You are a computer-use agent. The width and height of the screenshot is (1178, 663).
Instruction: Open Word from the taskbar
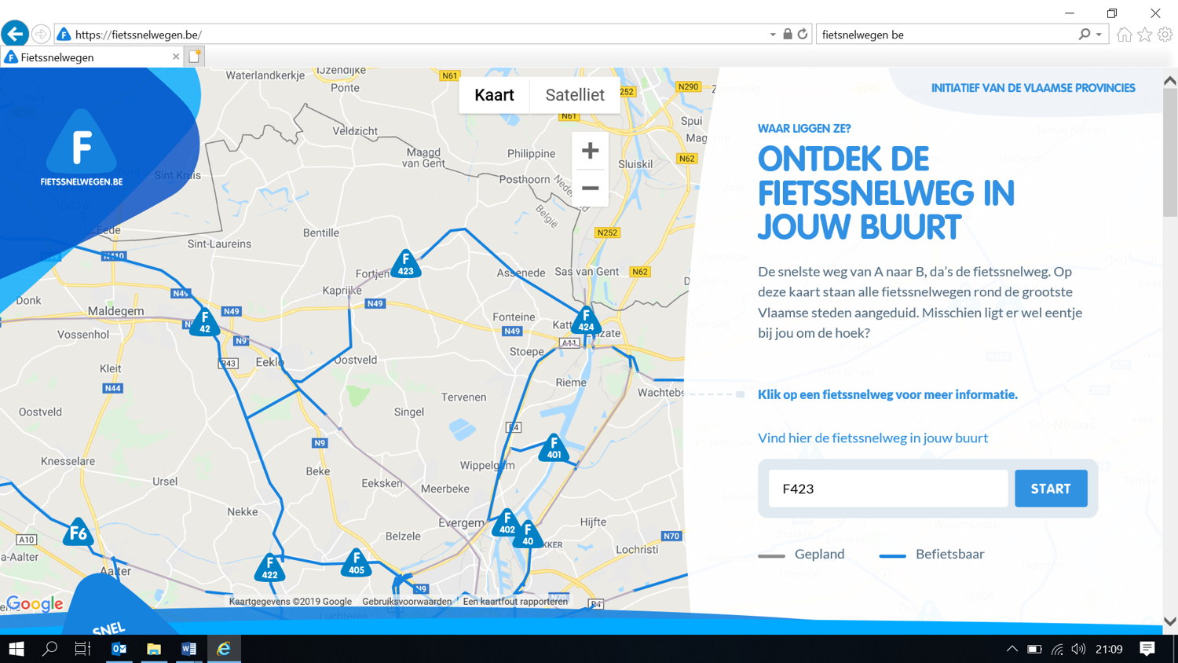(188, 649)
